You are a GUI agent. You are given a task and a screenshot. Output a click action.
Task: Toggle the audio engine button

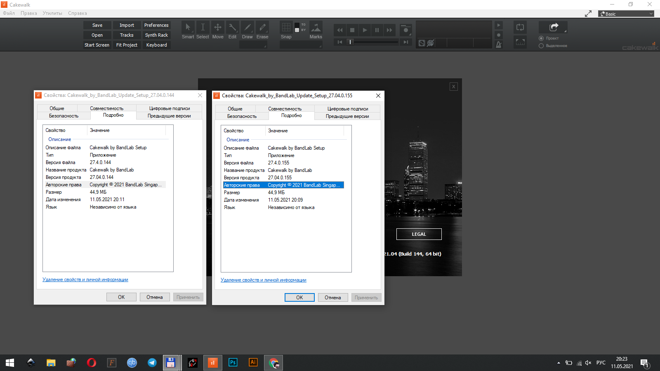pyautogui.click(x=422, y=43)
